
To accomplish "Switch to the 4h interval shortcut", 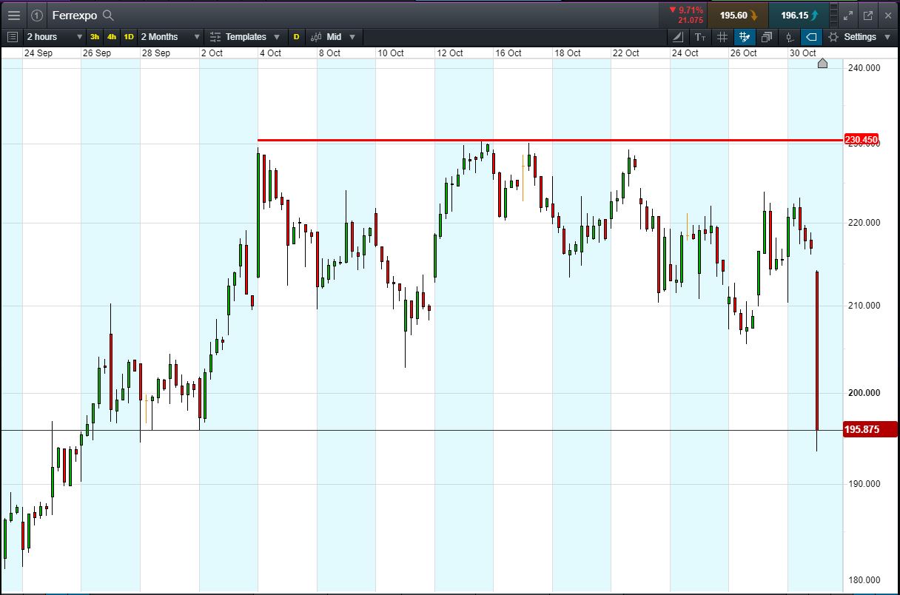I will click(x=112, y=37).
